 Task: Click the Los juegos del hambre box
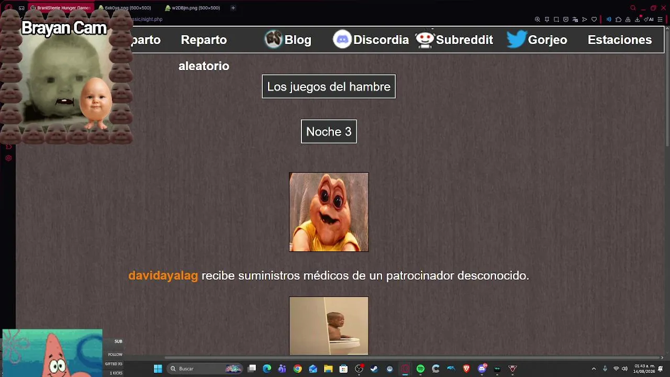tap(329, 86)
